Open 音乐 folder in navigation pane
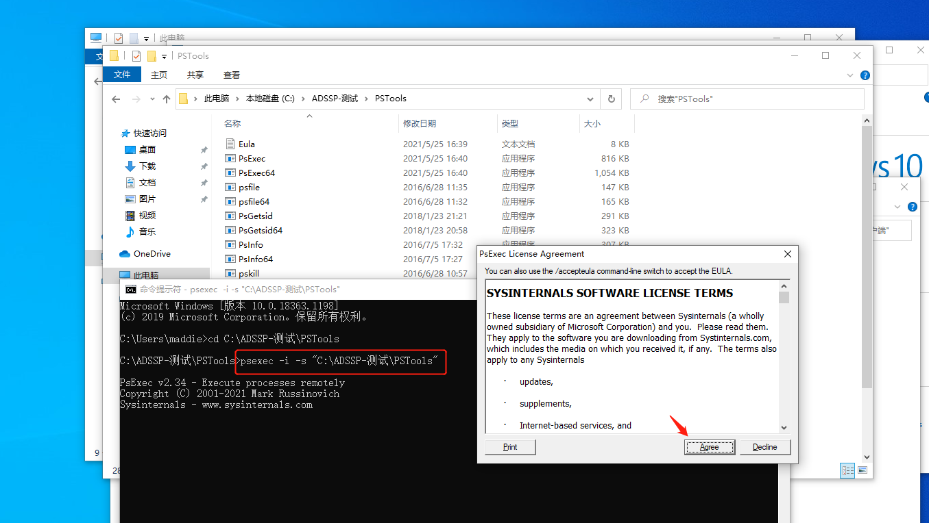 pos(147,231)
